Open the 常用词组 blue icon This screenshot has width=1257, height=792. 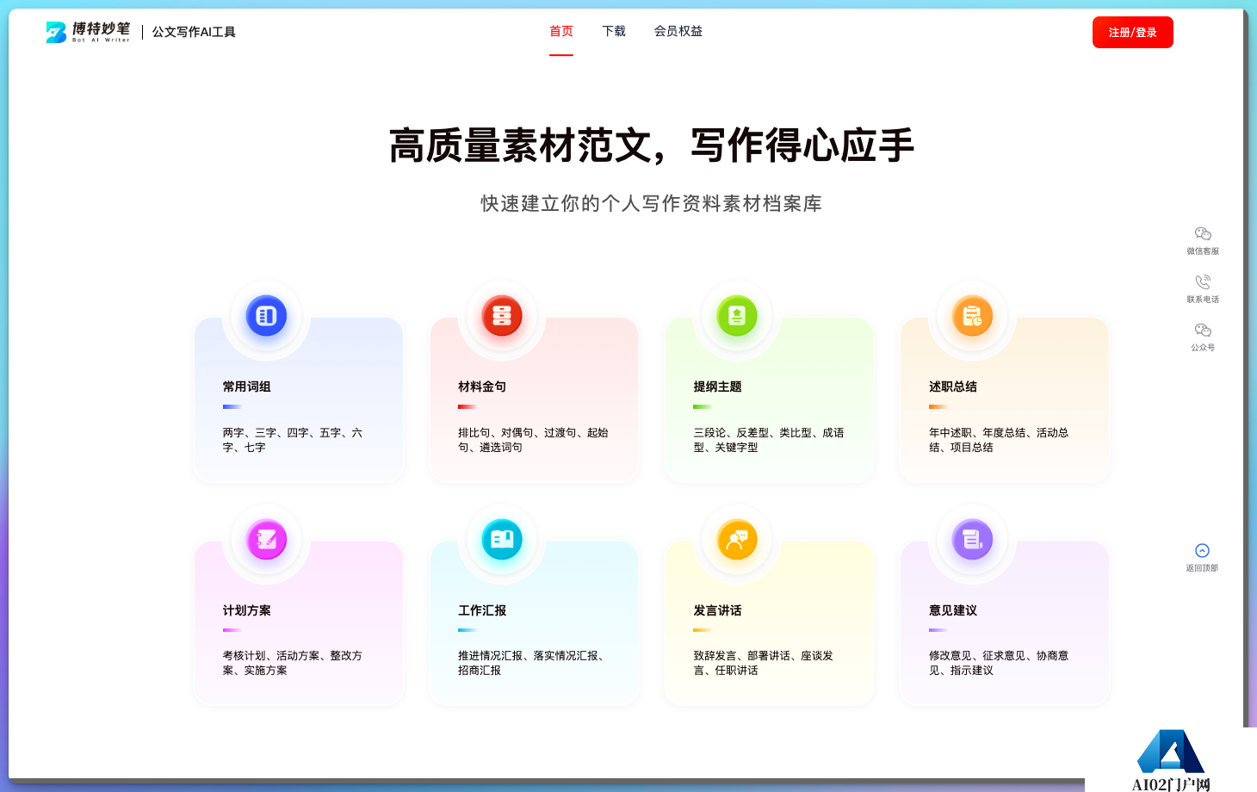click(x=267, y=316)
